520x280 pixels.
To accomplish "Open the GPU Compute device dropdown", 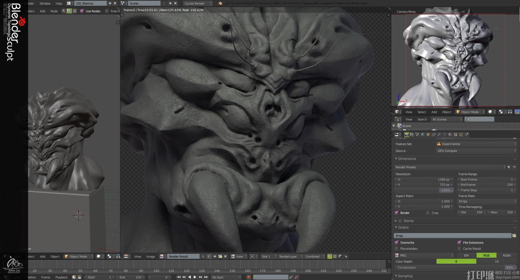I will click(476, 151).
